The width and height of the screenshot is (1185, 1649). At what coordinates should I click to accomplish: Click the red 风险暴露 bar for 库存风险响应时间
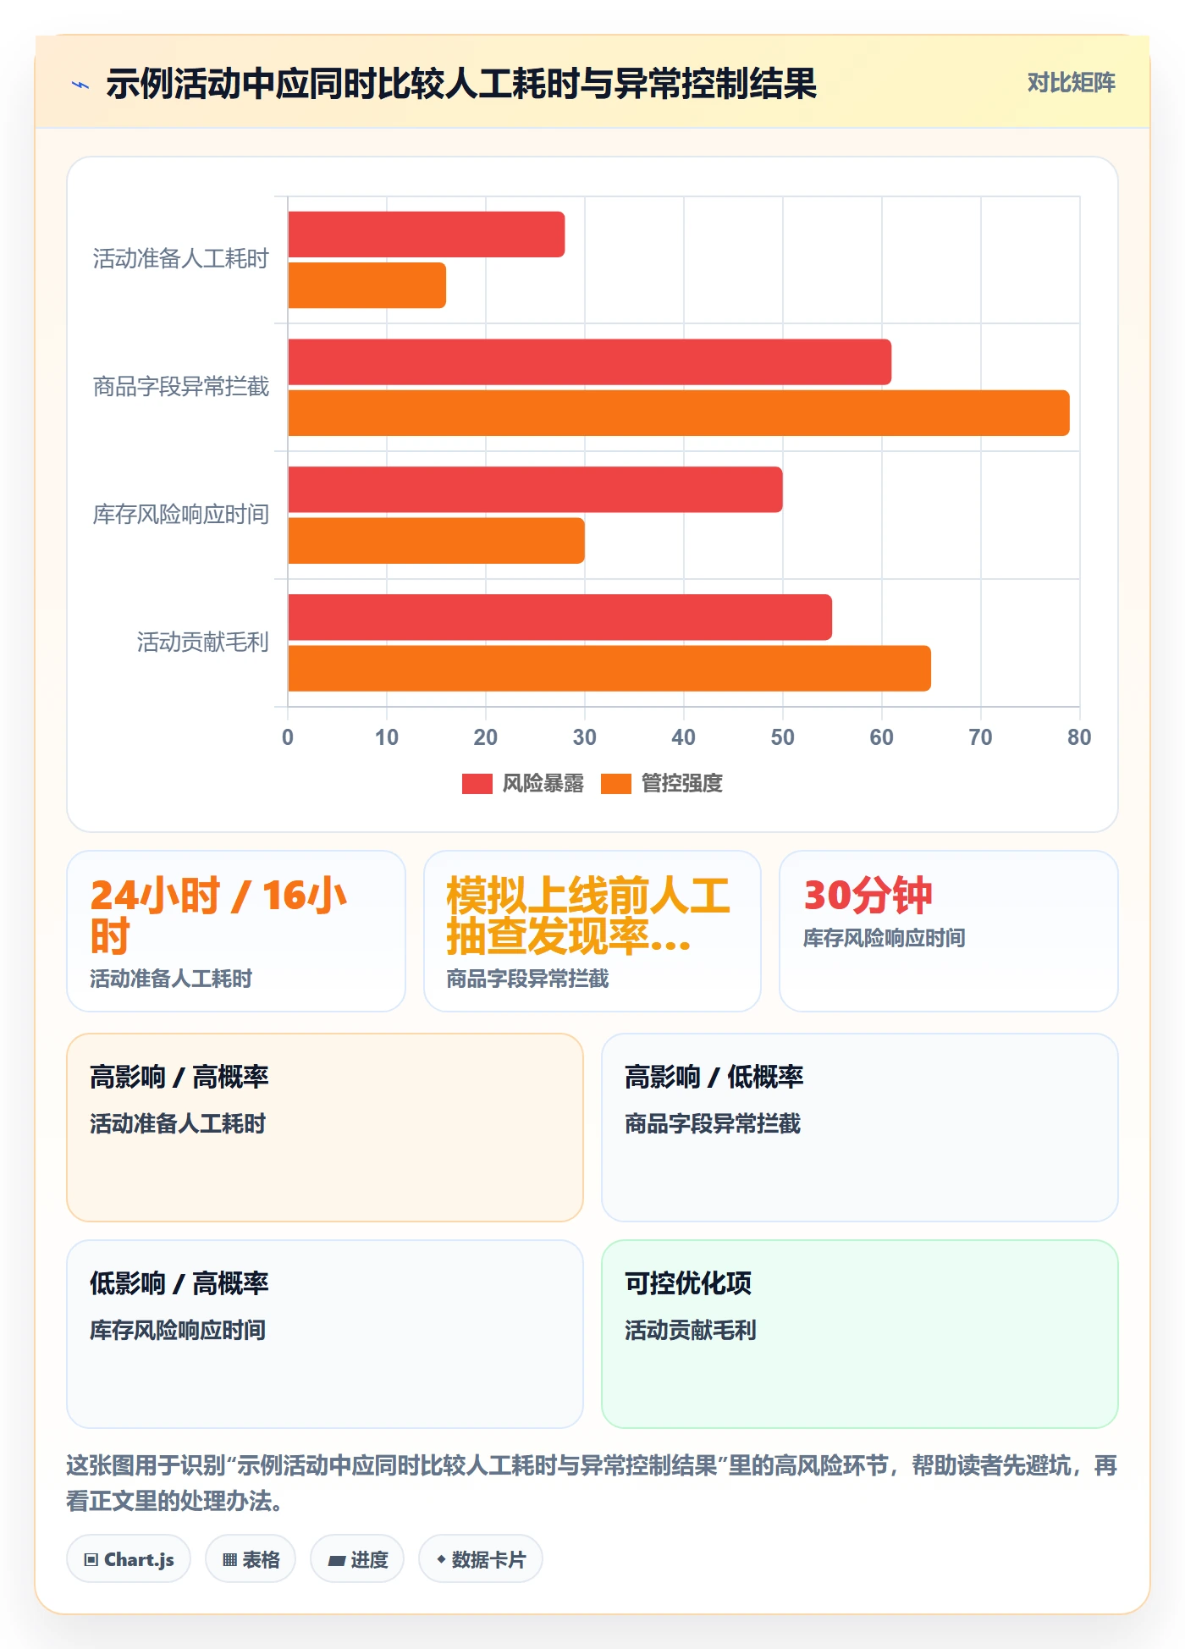pos(536,489)
